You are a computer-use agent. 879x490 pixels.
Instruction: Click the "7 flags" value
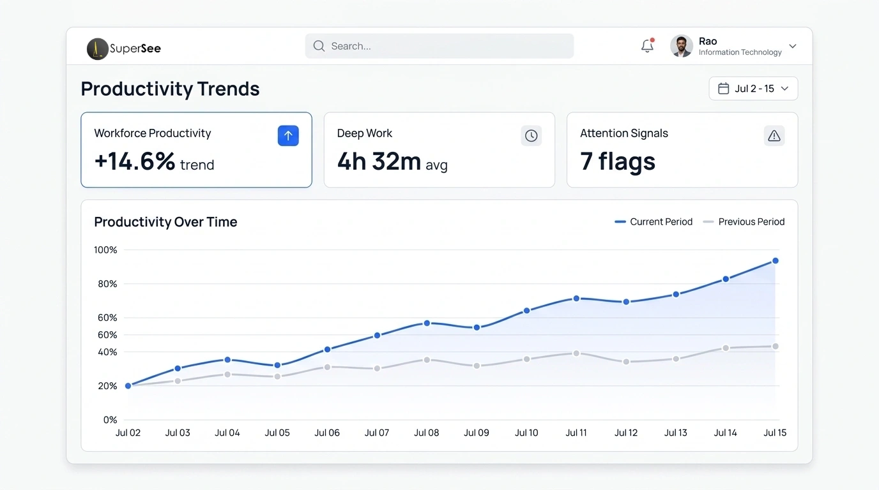[618, 161]
